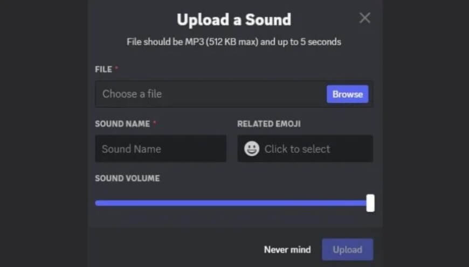Click the SOUND NAME label

[122, 124]
